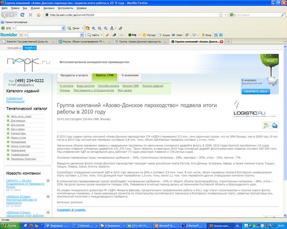This screenshot has height=229, width=287.
Task: Reload the page with the refresh icon
Action: click(22, 15)
